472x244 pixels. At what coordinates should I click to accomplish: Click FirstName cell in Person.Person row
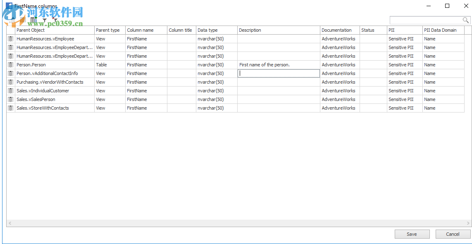tap(146, 65)
